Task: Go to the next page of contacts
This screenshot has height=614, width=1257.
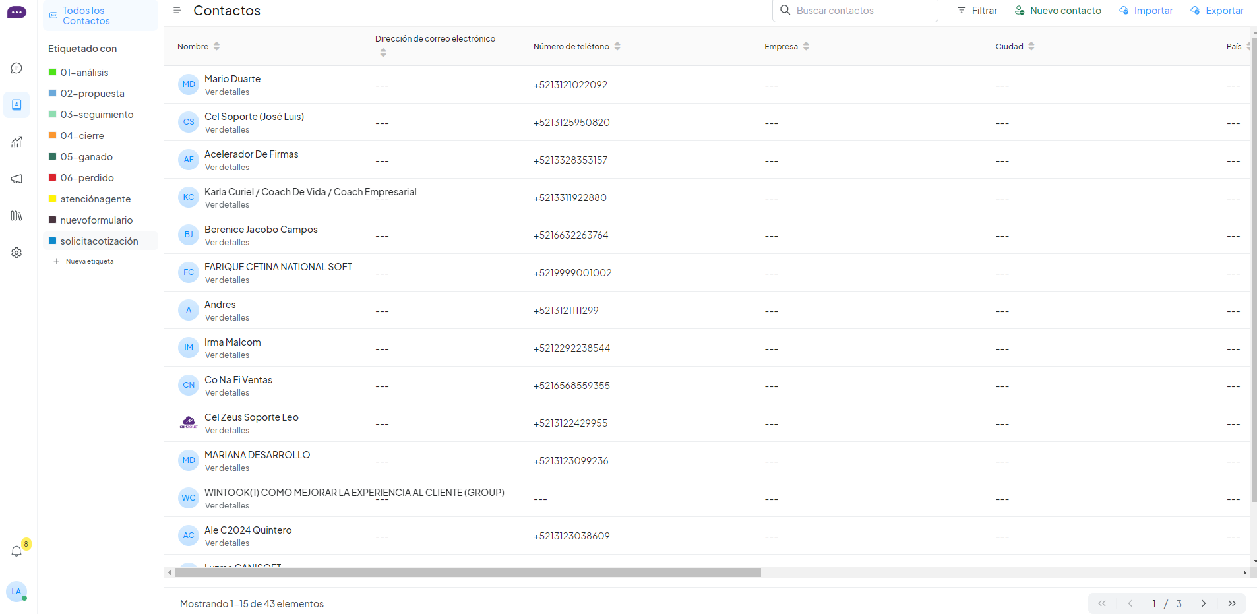Action: pos(1203,603)
